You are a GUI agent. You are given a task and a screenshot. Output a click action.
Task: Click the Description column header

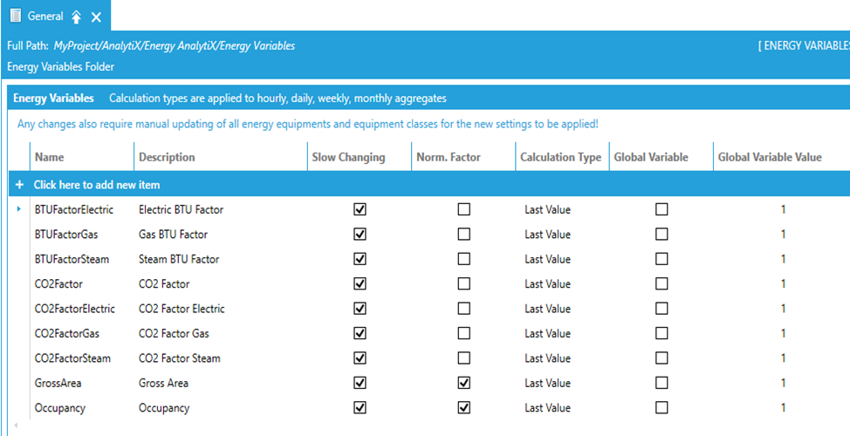(167, 157)
